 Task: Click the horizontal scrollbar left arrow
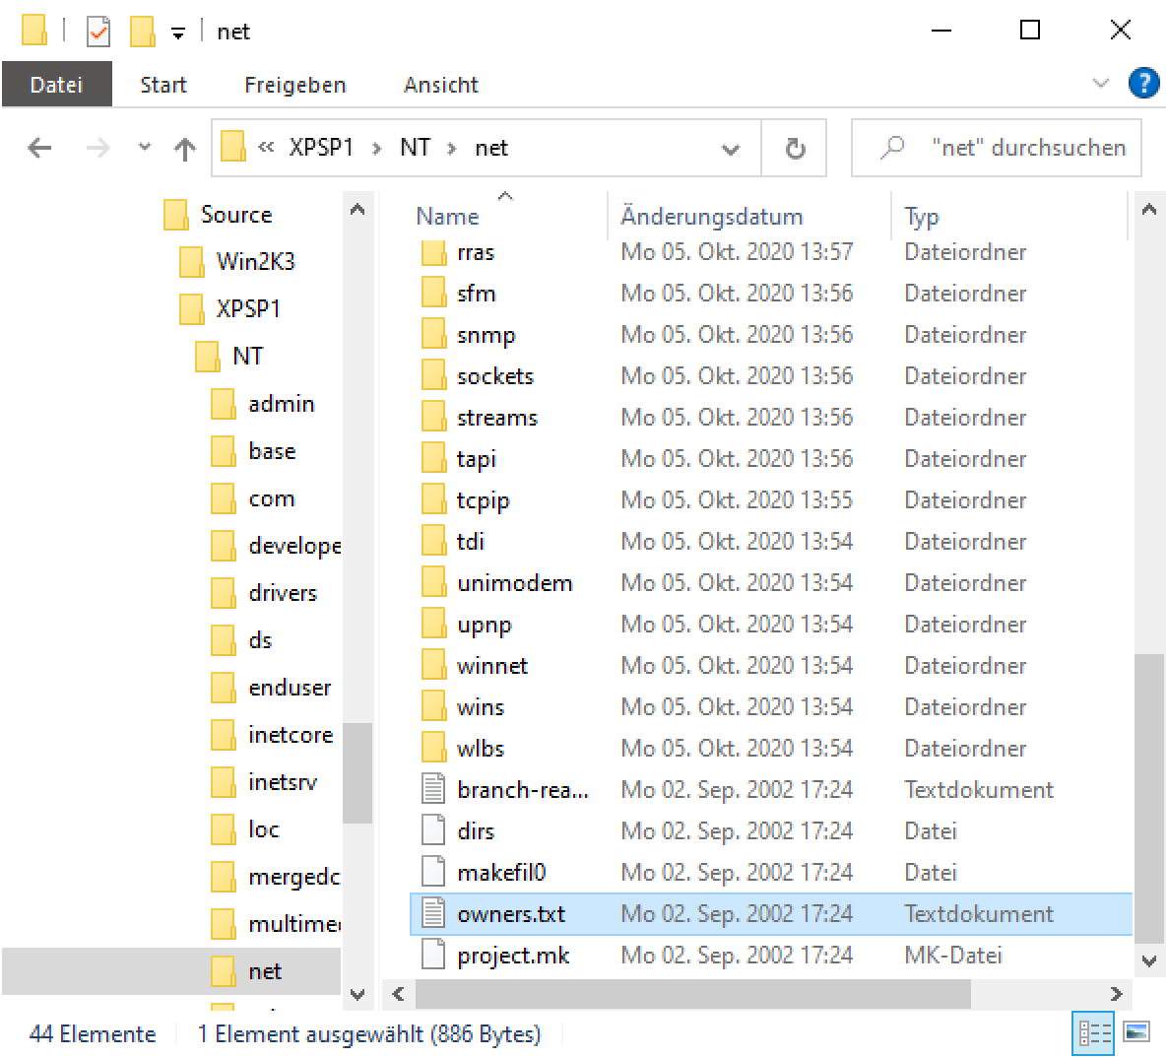[399, 993]
